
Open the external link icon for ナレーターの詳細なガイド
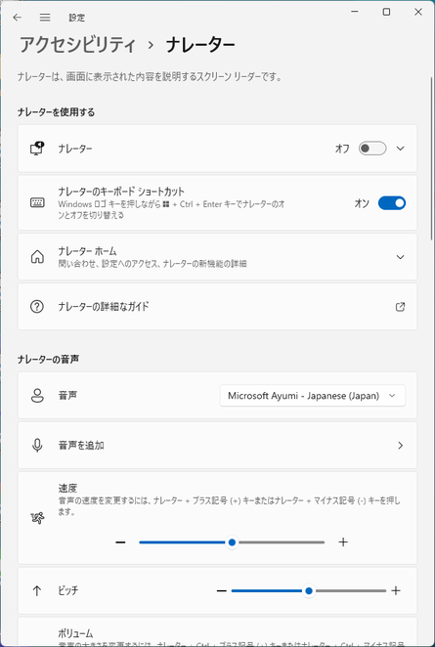400,307
